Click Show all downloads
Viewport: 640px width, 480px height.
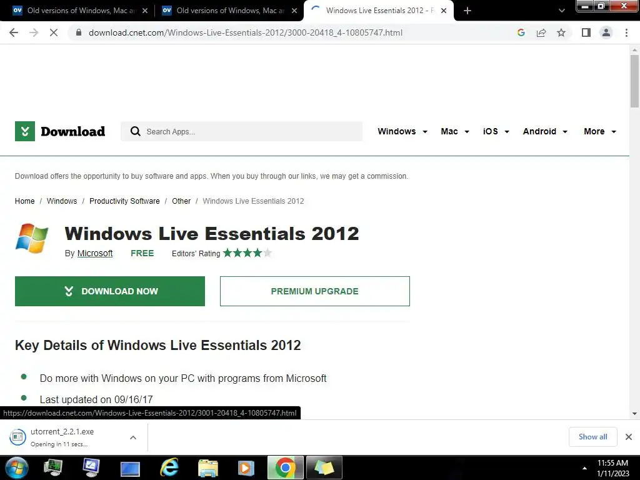(592, 437)
